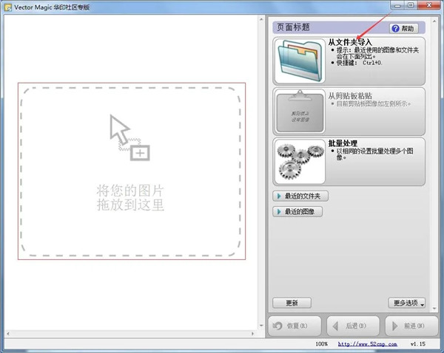Click the gears icon for batch processing
444x353 pixels.
tap(300, 160)
